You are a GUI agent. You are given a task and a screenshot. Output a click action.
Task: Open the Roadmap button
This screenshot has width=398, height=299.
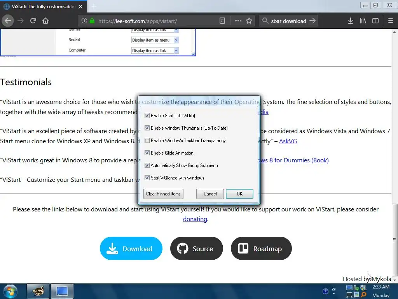pyautogui.click(x=261, y=248)
